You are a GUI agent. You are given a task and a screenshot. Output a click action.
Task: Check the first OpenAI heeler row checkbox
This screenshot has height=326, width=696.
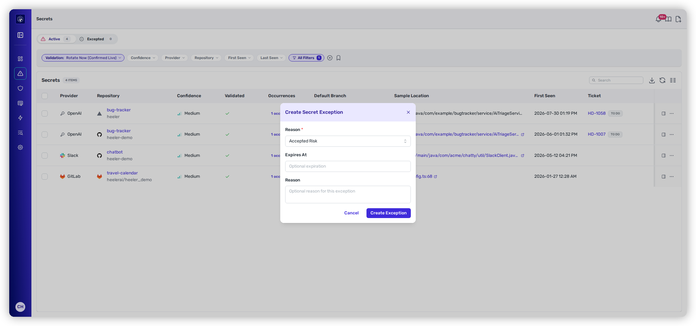click(45, 113)
